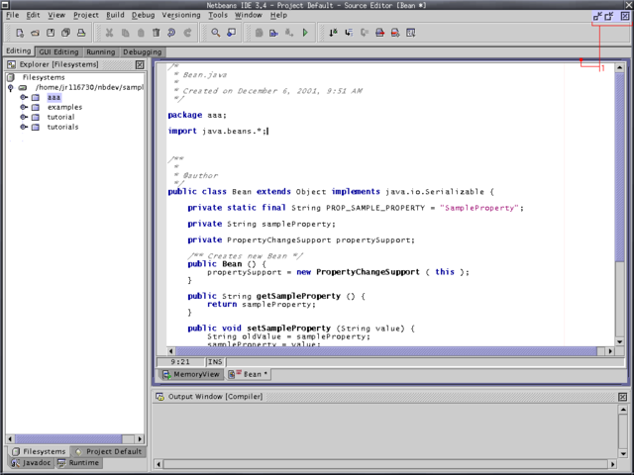Open the Versioning menu

pos(181,16)
